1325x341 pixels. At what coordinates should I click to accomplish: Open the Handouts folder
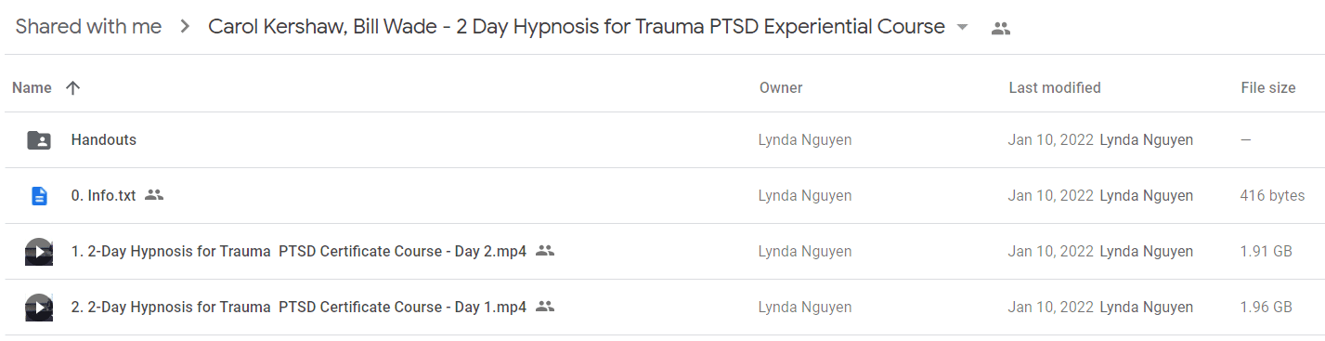pyautogui.click(x=104, y=140)
